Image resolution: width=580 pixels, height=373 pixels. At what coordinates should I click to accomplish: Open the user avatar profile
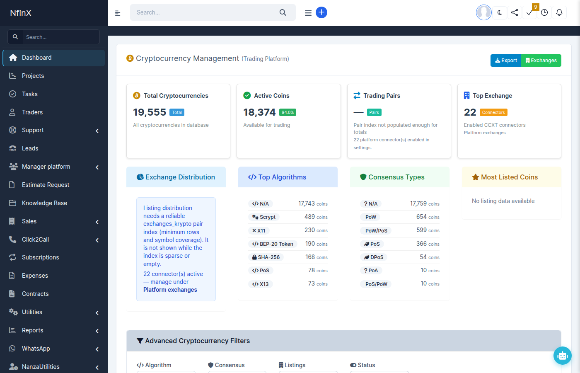[x=484, y=12]
